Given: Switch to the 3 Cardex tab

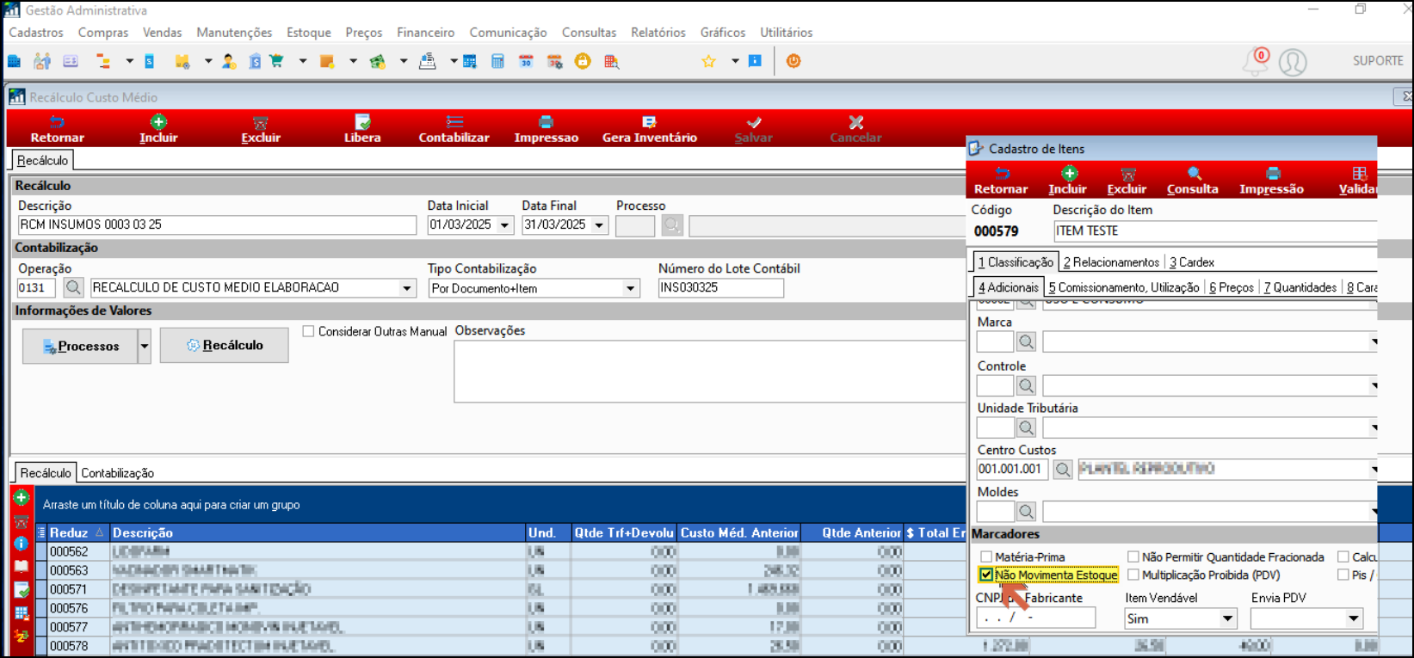Looking at the screenshot, I should tap(1192, 262).
